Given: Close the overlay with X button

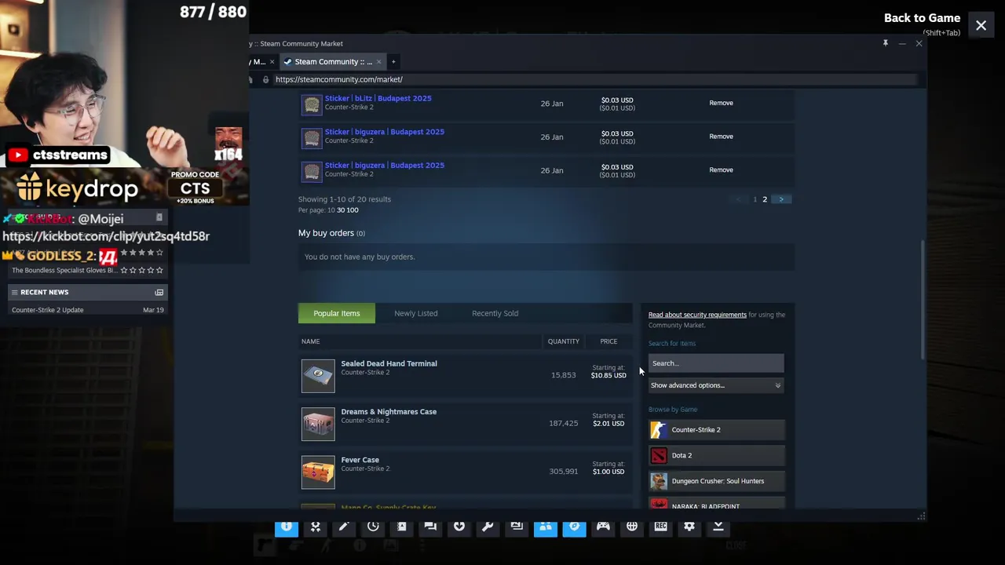Looking at the screenshot, I should pyautogui.click(x=981, y=26).
